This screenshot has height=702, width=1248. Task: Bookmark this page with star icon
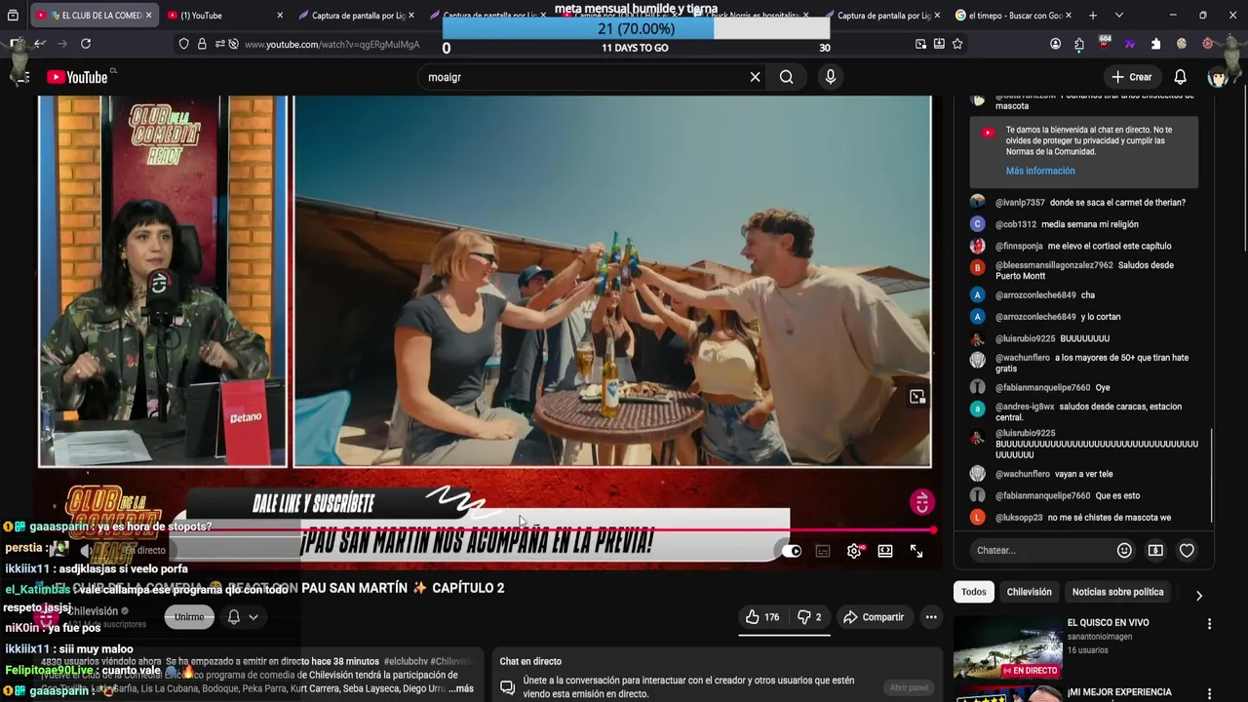pos(957,44)
